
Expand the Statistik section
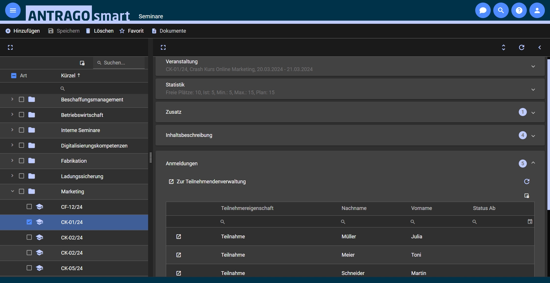533,89
